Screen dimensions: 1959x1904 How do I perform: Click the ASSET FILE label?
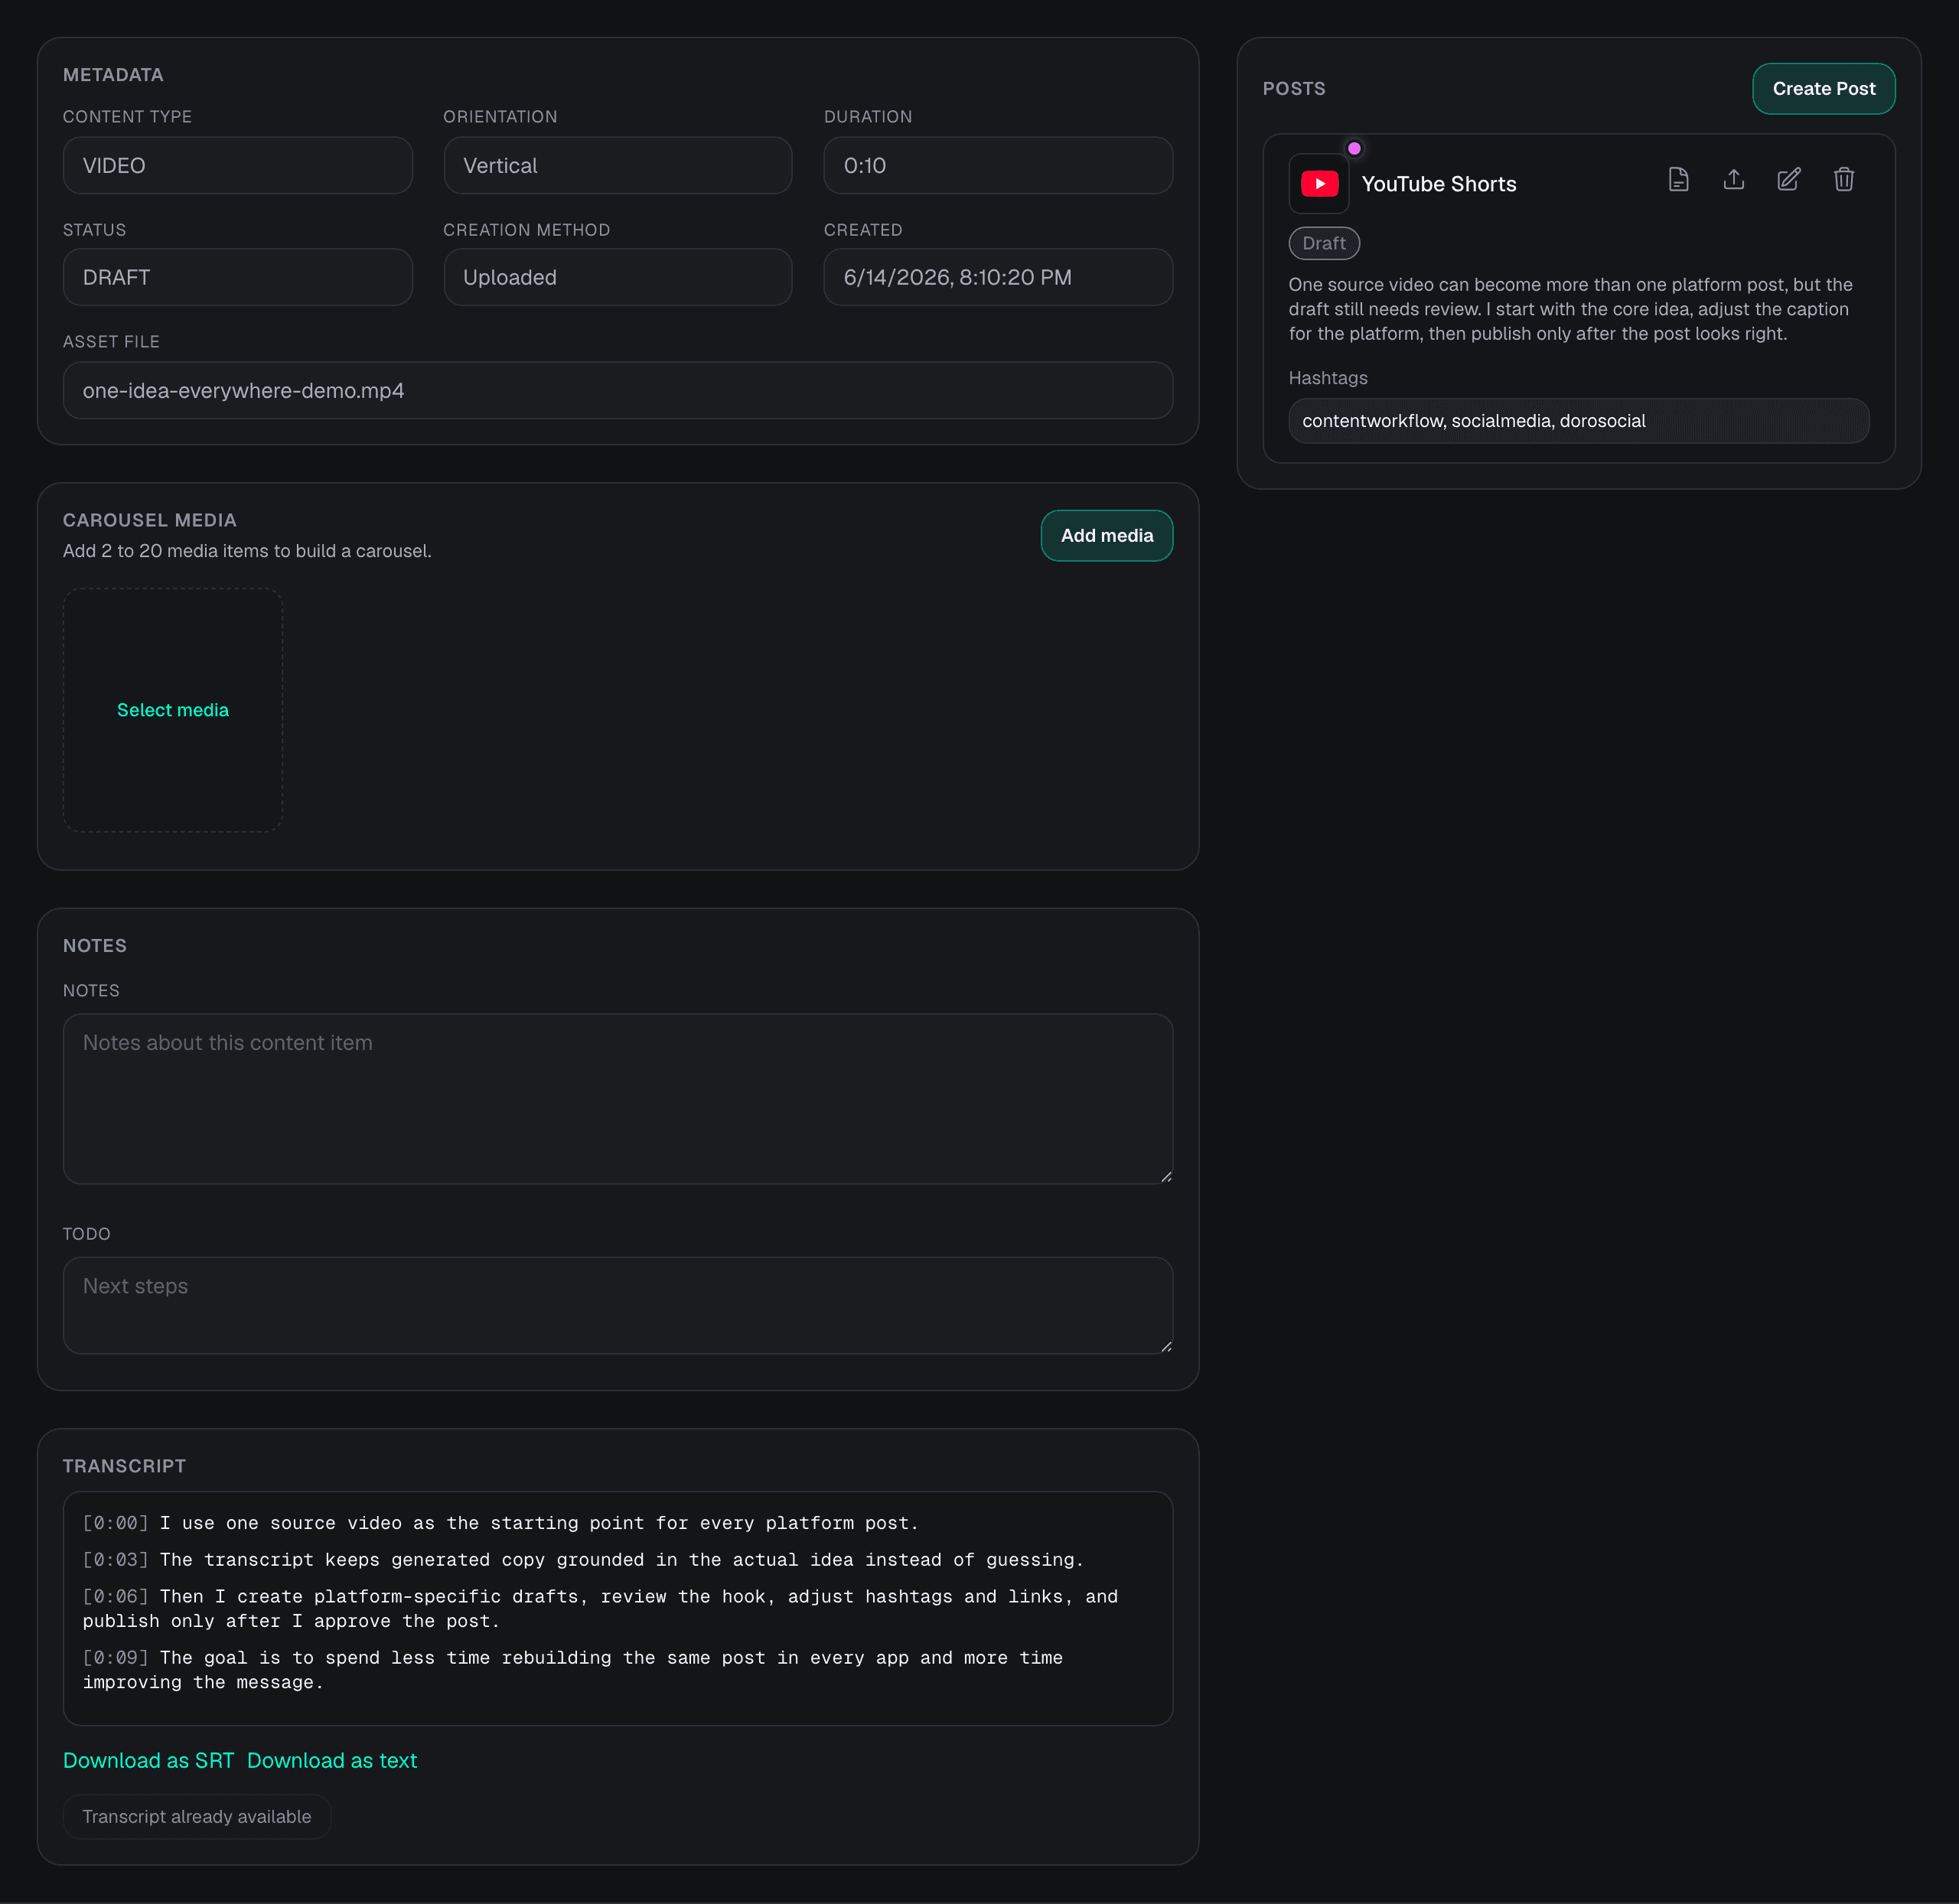[x=111, y=342]
